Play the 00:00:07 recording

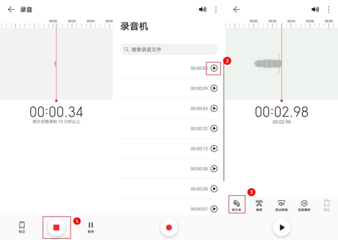(x=214, y=209)
